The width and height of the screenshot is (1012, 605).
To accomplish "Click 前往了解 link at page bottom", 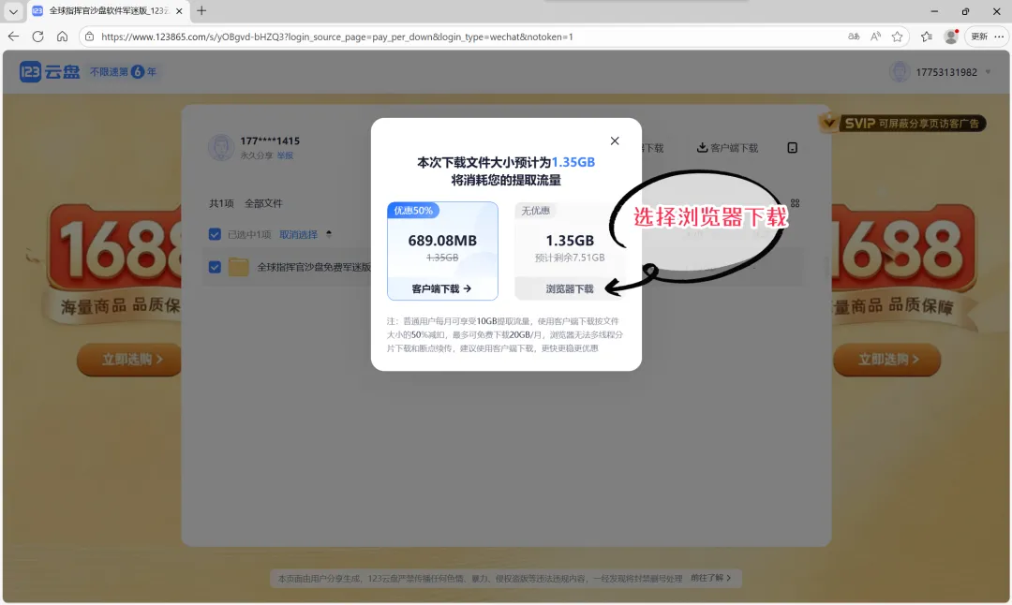I will (710, 578).
